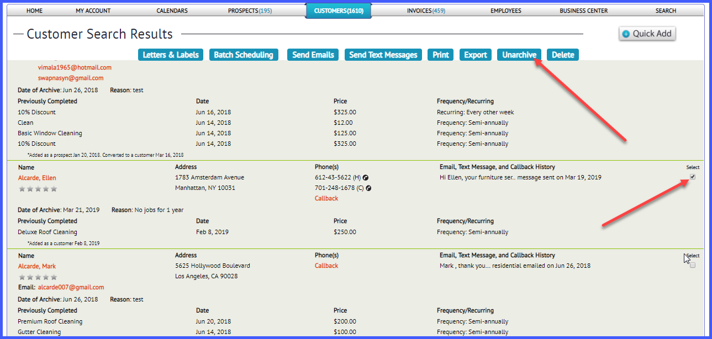Unarchive the selected customer
The height and width of the screenshot is (339, 712).
click(x=519, y=55)
